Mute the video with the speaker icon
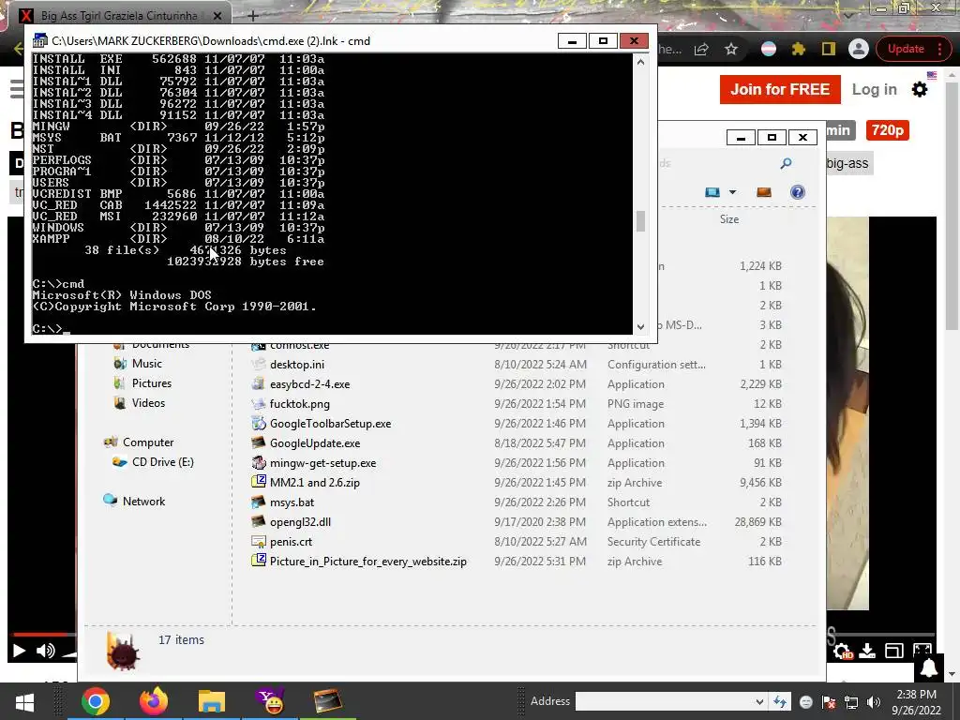The image size is (960, 720). tap(45, 651)
